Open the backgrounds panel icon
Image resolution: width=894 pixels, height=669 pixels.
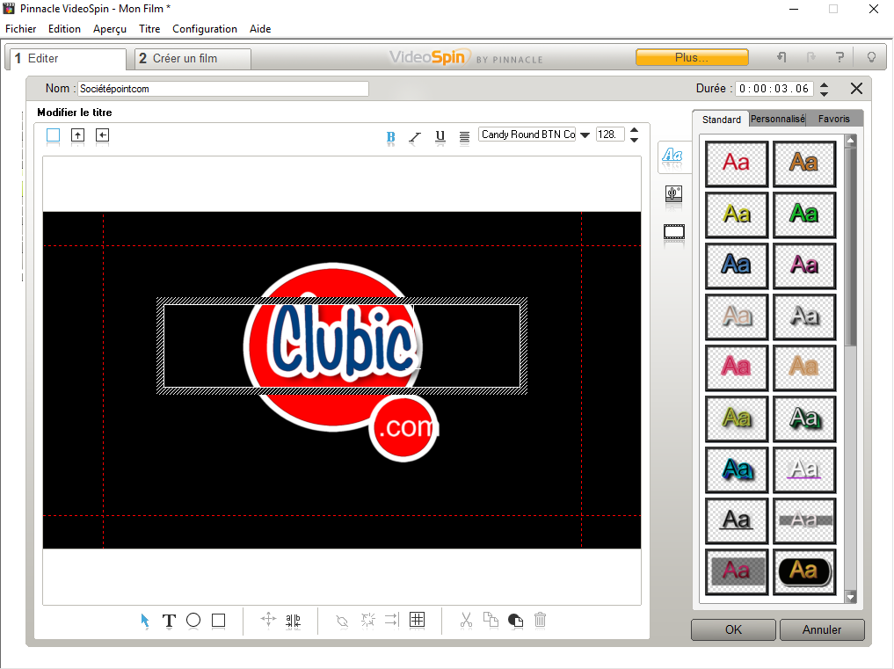coord(674,194)
